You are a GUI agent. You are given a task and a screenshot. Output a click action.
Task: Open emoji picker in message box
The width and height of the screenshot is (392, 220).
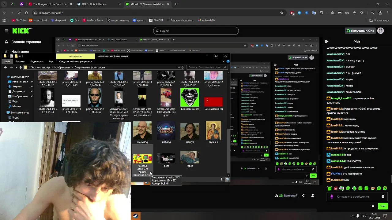tap(383, 196)
